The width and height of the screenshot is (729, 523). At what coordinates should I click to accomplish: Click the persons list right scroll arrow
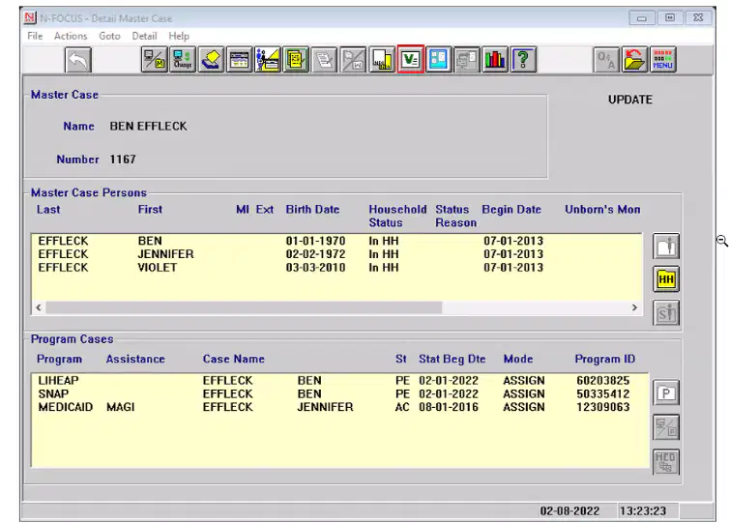pyautogui.click(x=634, y=307)
